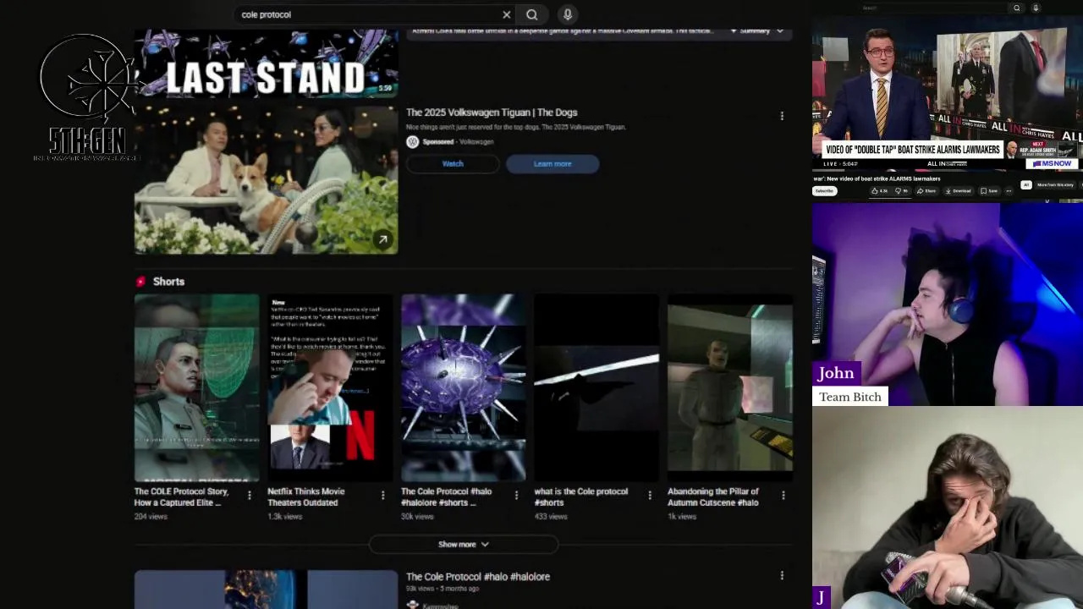This screenshot has height=609, width=1083.
Task: Open 'The COLE Protocol Story' short thumbnail
Action: (197, 387)
